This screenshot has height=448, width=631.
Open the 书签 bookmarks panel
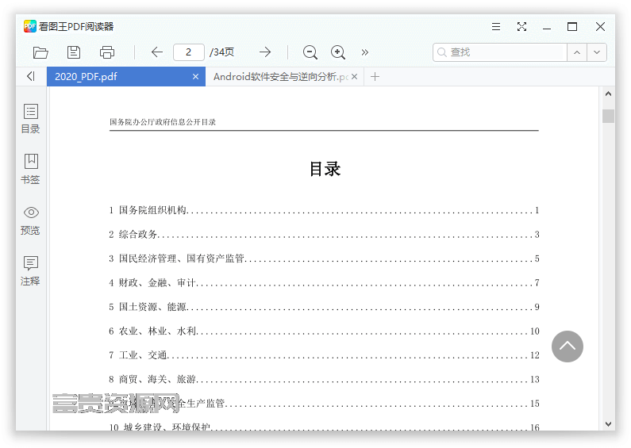pyautogui.click(x=31, y=169)
